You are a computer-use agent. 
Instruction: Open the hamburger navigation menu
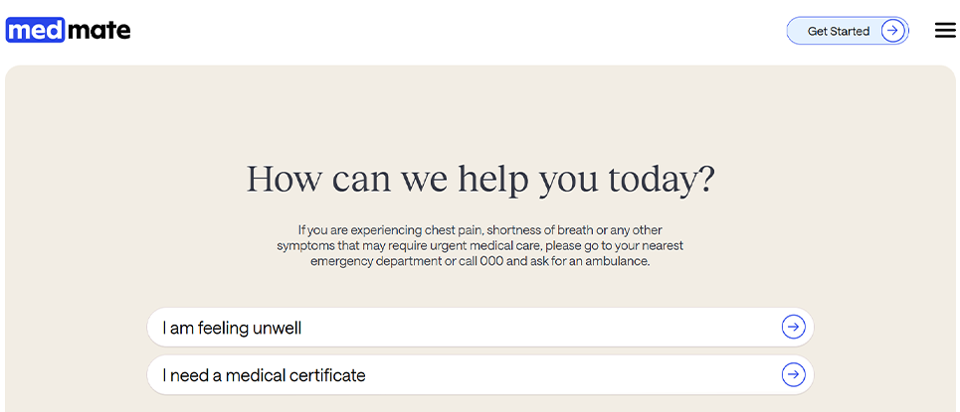[x=945, y=31]
